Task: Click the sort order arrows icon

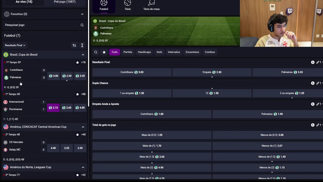Action: pyautogui.click(x=74, y=45)
